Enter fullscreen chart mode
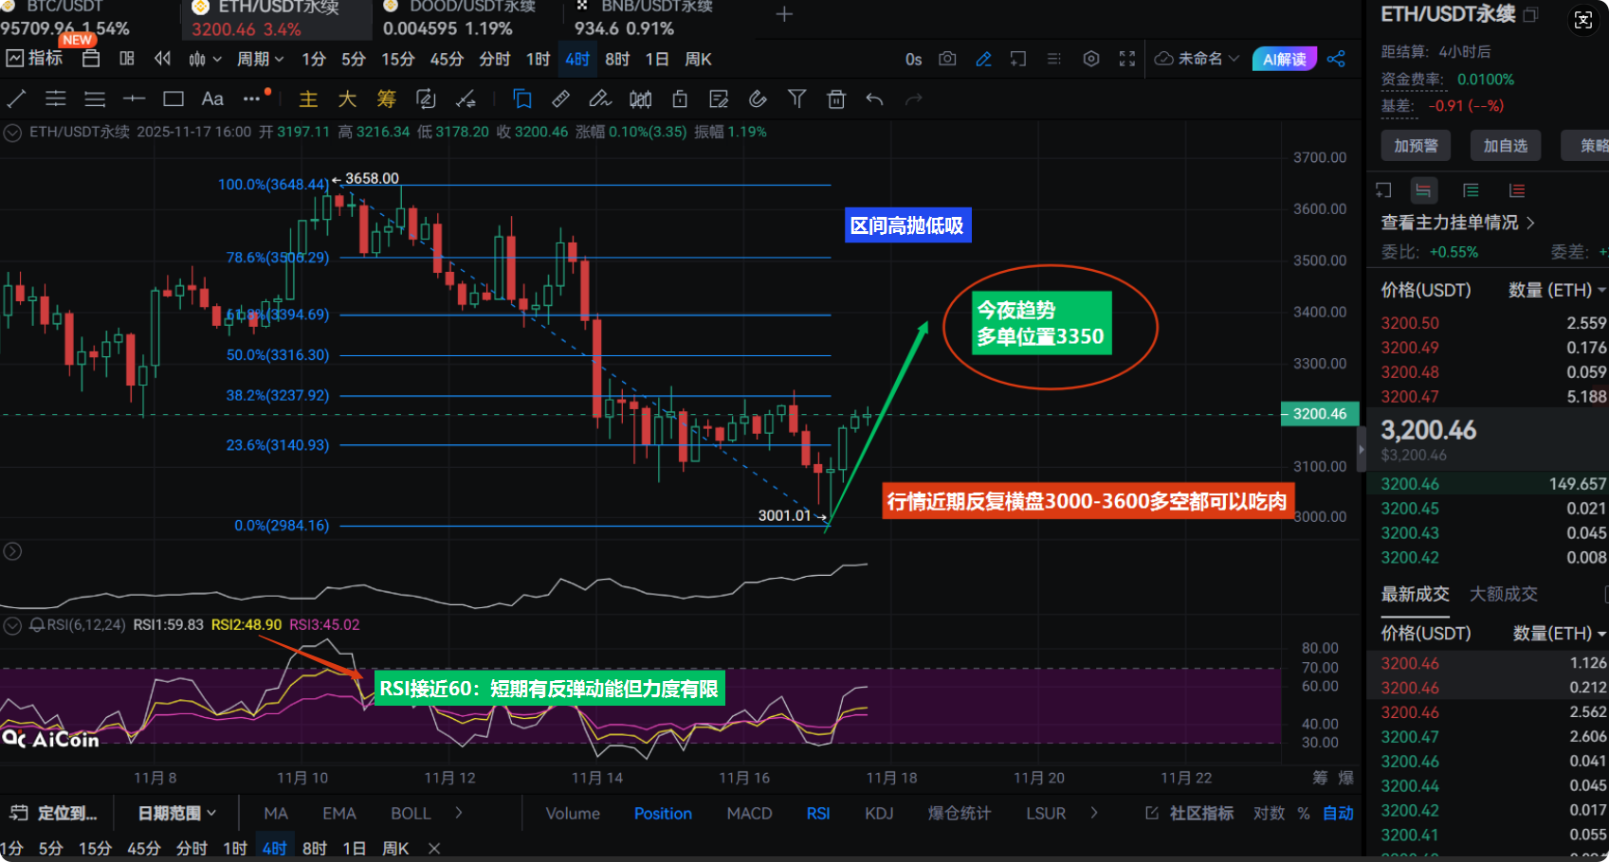 point(1127,59)
